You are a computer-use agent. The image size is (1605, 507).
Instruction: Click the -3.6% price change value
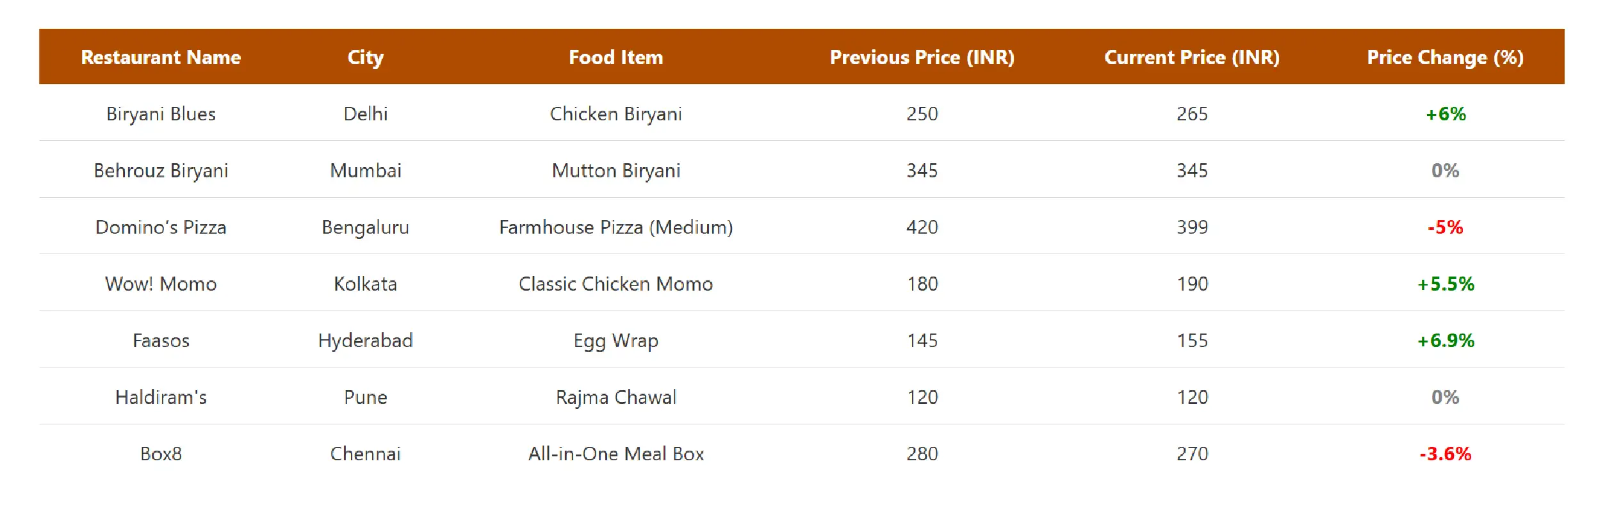point(1445,454)
